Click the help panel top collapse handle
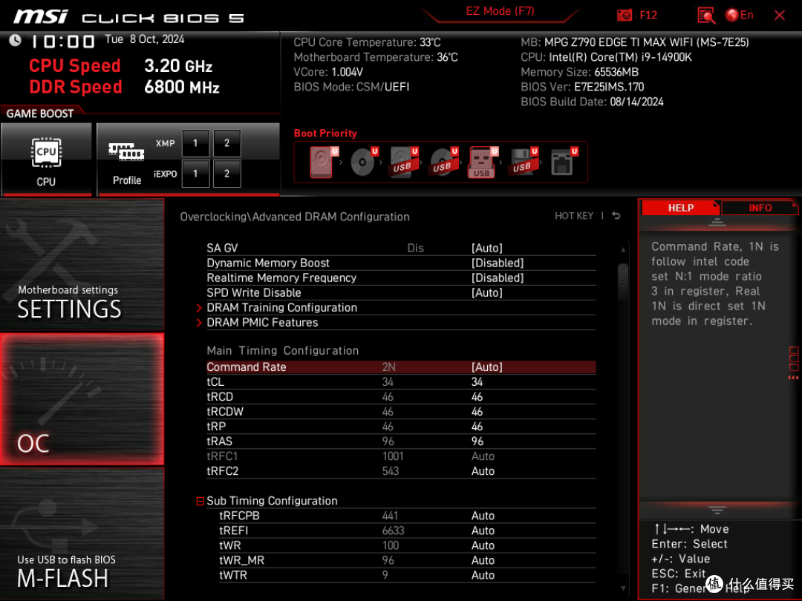This screenshot has height=601, width=802. coord(717,223)
